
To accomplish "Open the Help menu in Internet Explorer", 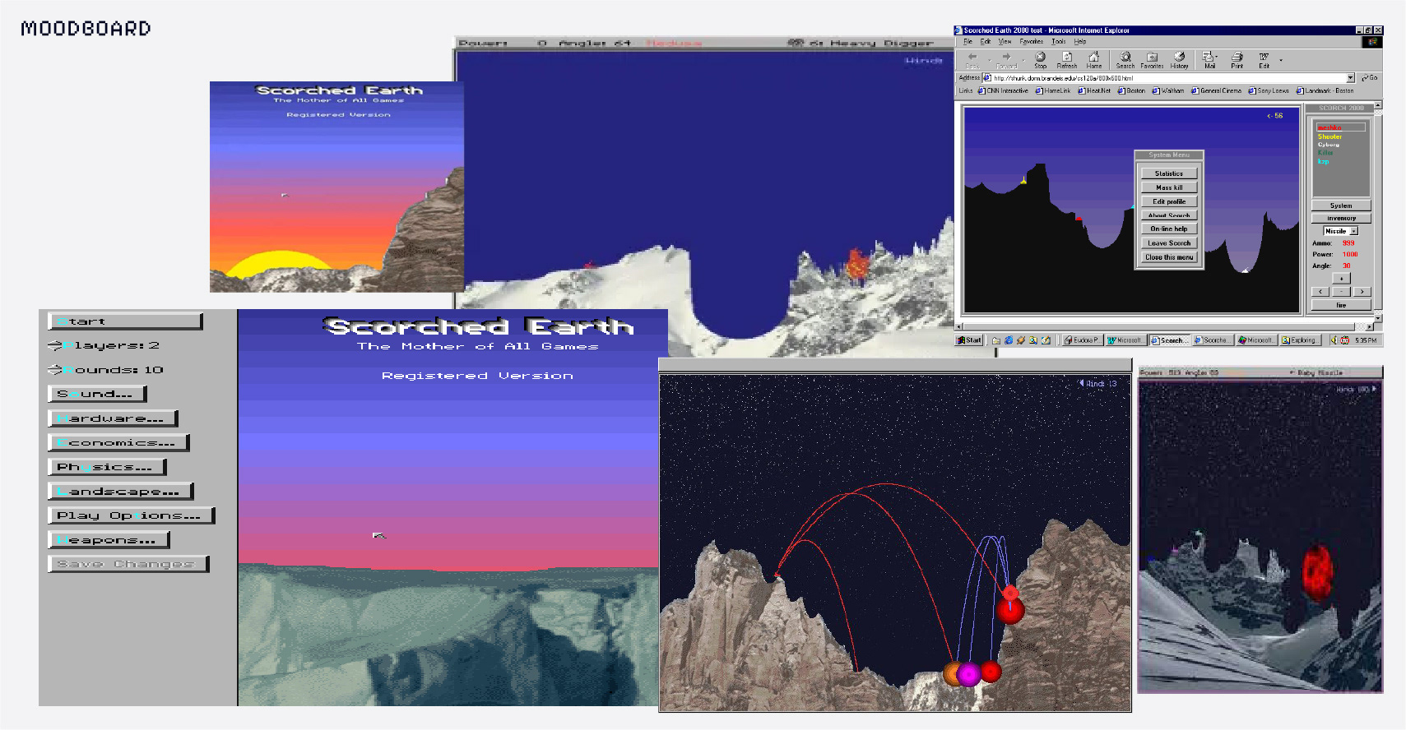I will 1080,41.
